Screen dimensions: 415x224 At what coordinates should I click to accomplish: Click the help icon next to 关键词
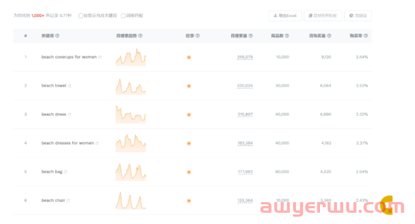57,36
